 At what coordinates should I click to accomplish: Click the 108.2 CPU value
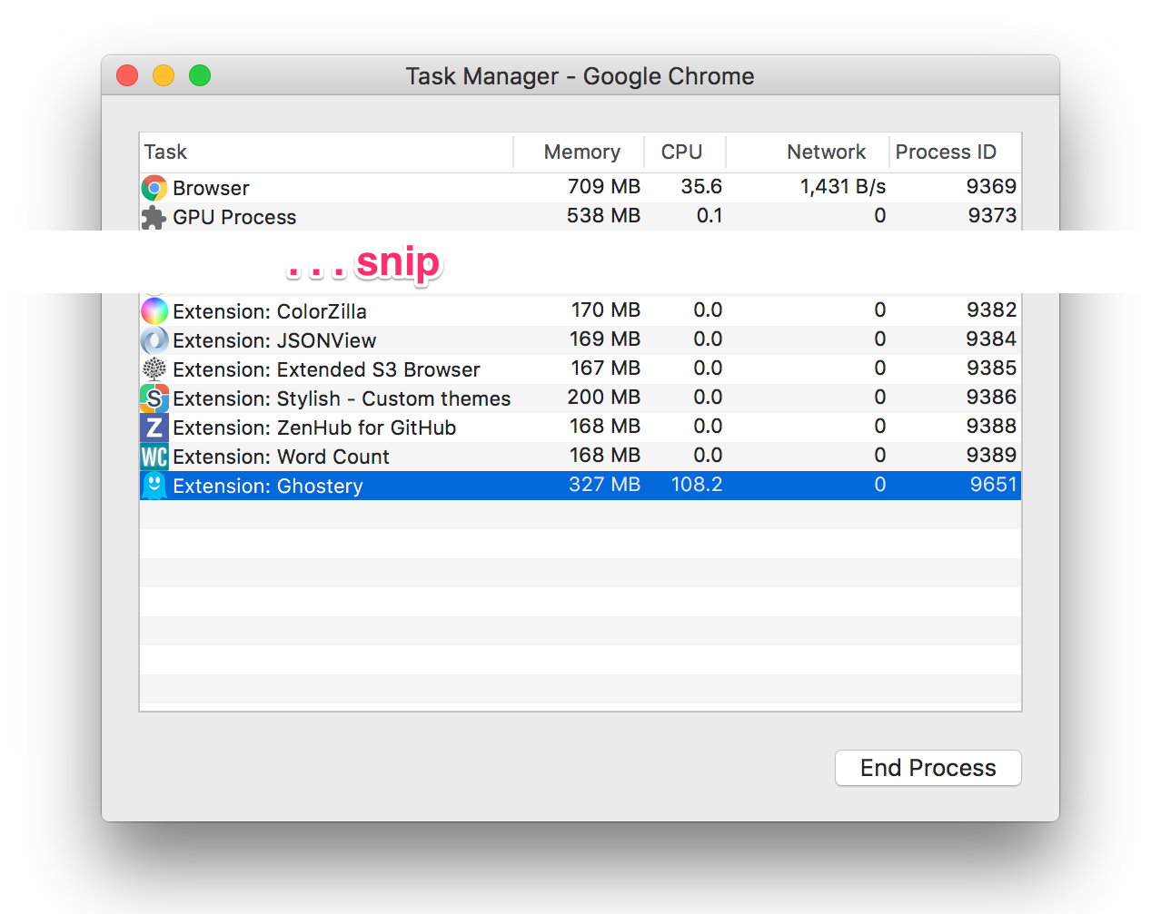pyautogui.click(x=697, y=485)
